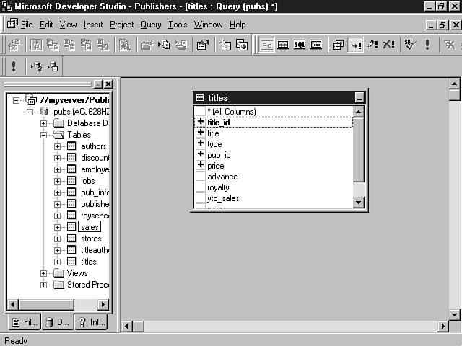Open the Tools menu
462x346 pixels.
coord(178,25)
